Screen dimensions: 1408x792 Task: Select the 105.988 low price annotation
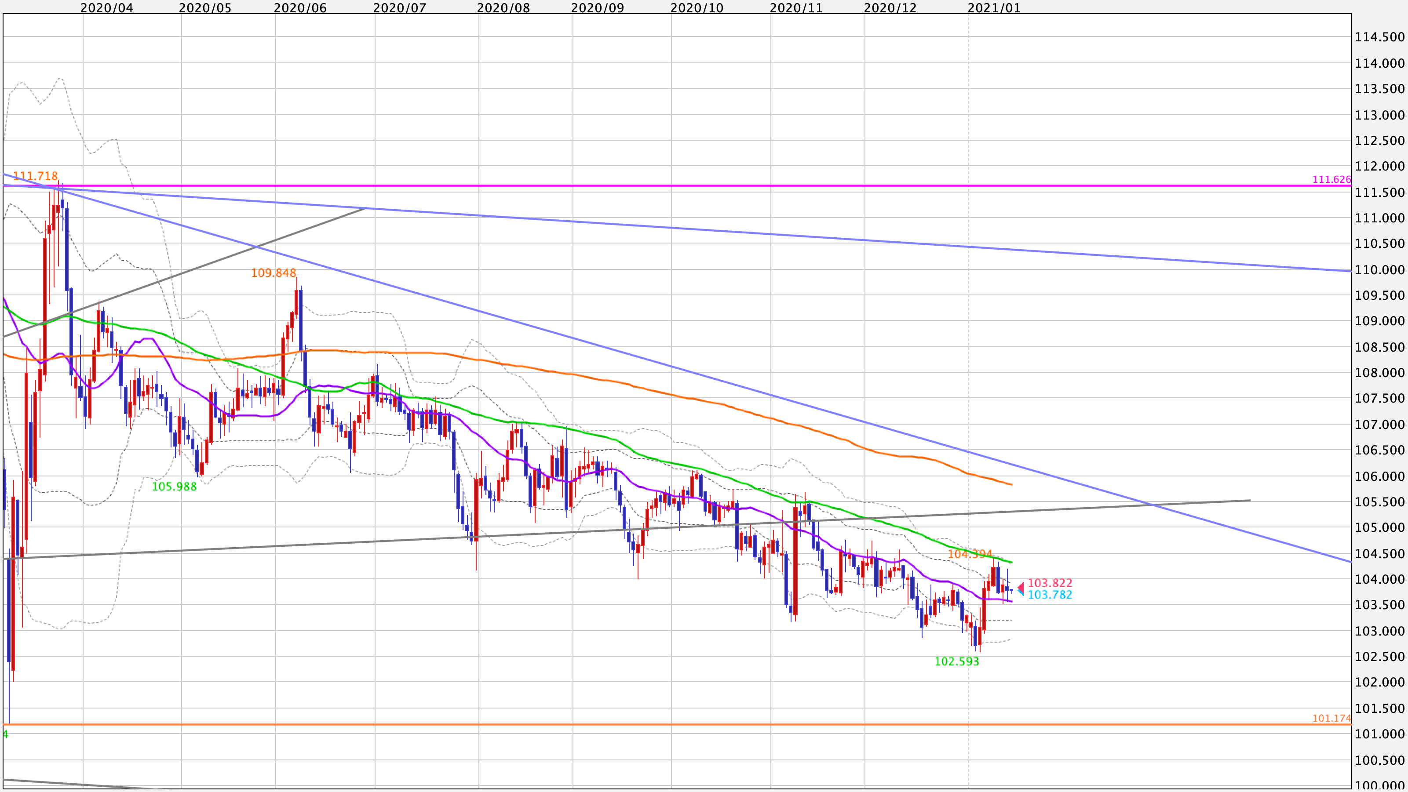click(174, 486)
